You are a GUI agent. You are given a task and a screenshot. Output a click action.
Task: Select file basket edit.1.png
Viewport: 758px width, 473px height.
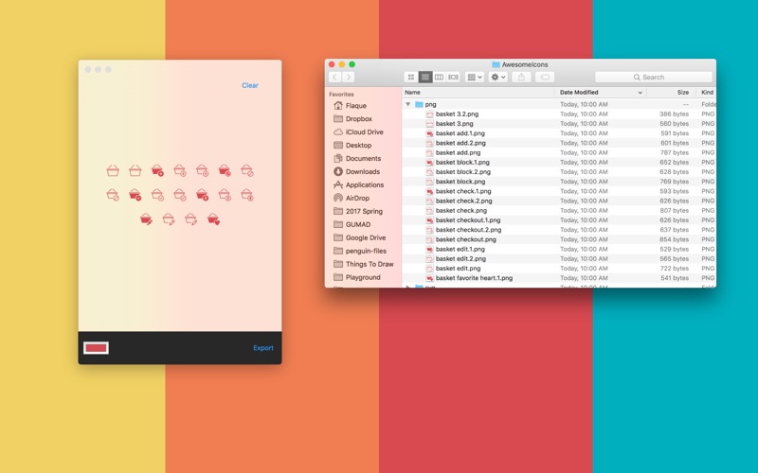point(559,249)
